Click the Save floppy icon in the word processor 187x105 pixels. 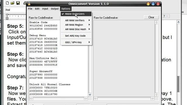click(x=18, y=3)
